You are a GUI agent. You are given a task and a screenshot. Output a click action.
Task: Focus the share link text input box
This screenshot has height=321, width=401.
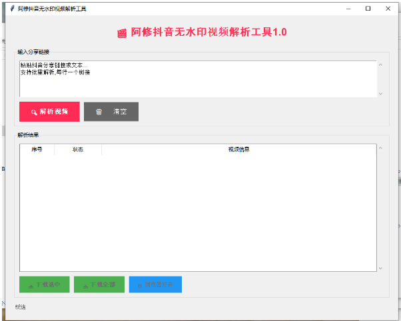click(198, 79)
